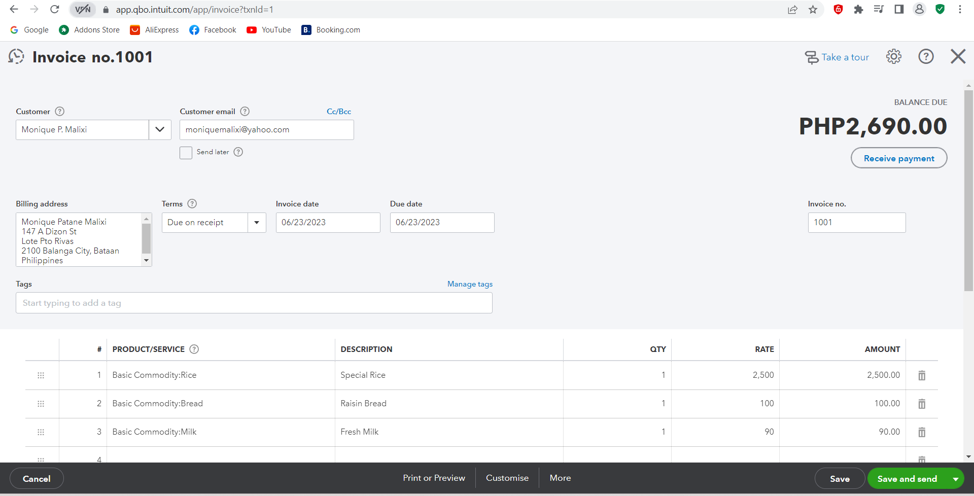Click the Receive payment button
This screenshot has height=496, width=974.
pyautogui.click(x=899, y=158)
